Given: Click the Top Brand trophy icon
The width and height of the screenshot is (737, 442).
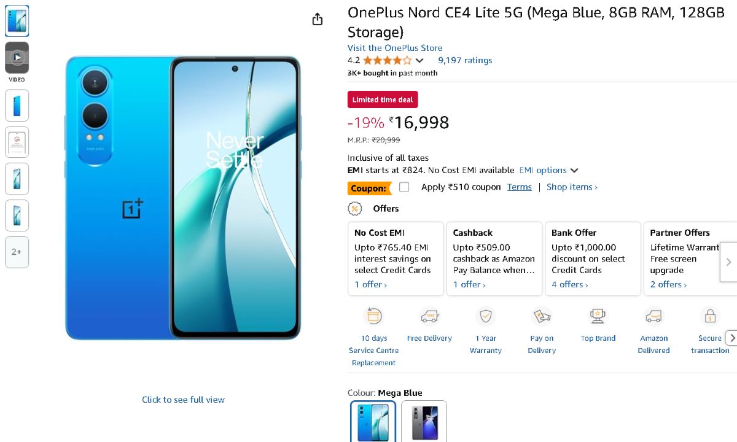Looking at the screenshot, I should point(598,316).
